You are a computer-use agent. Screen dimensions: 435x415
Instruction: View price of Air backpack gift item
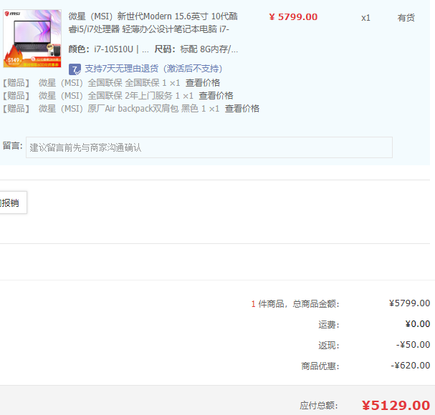[242, 109]
